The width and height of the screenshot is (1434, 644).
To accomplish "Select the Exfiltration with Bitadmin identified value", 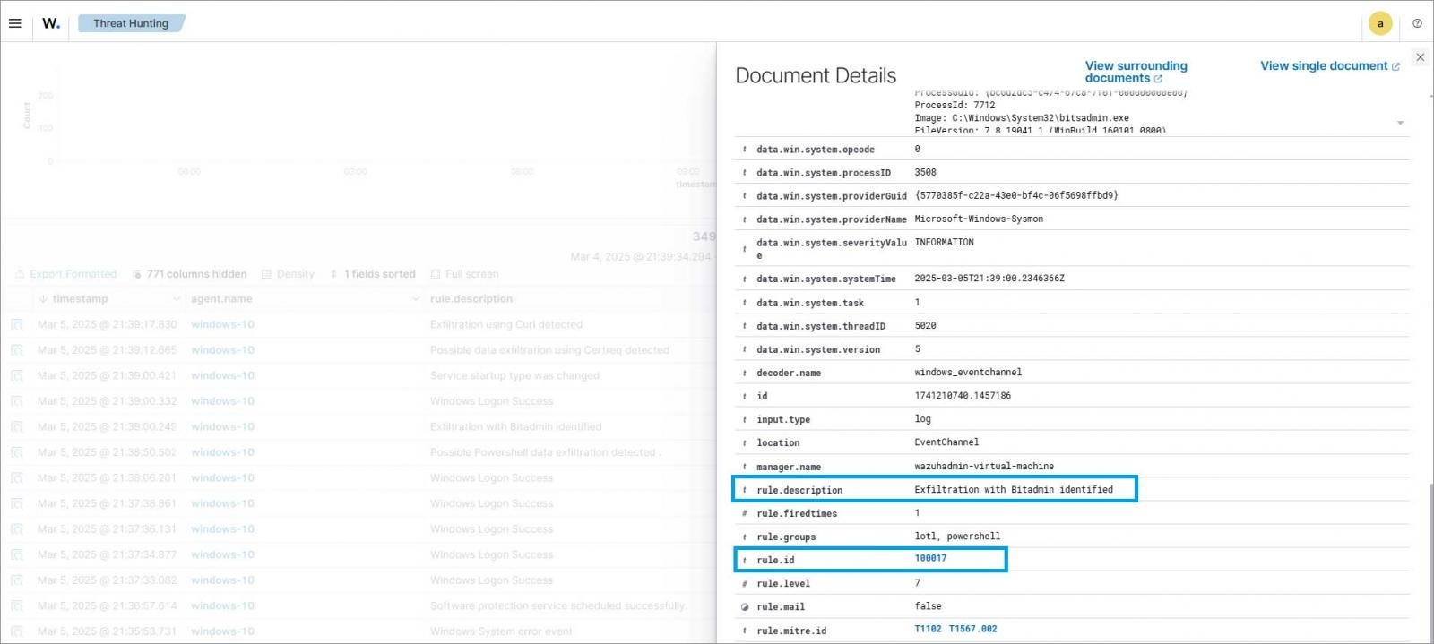I will pyautogui.click(x=1014, y=489).
